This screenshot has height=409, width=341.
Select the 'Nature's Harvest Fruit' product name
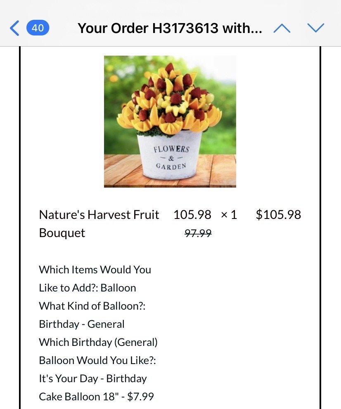pos(99,215)
